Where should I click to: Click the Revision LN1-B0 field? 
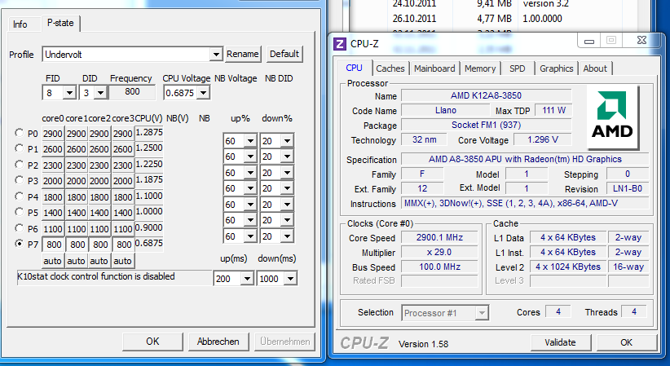628,188
